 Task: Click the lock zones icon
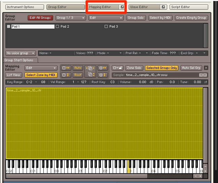tap(117, 68)
